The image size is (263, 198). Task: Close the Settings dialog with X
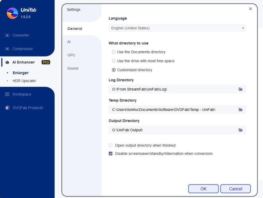click(x=250, y=9)
